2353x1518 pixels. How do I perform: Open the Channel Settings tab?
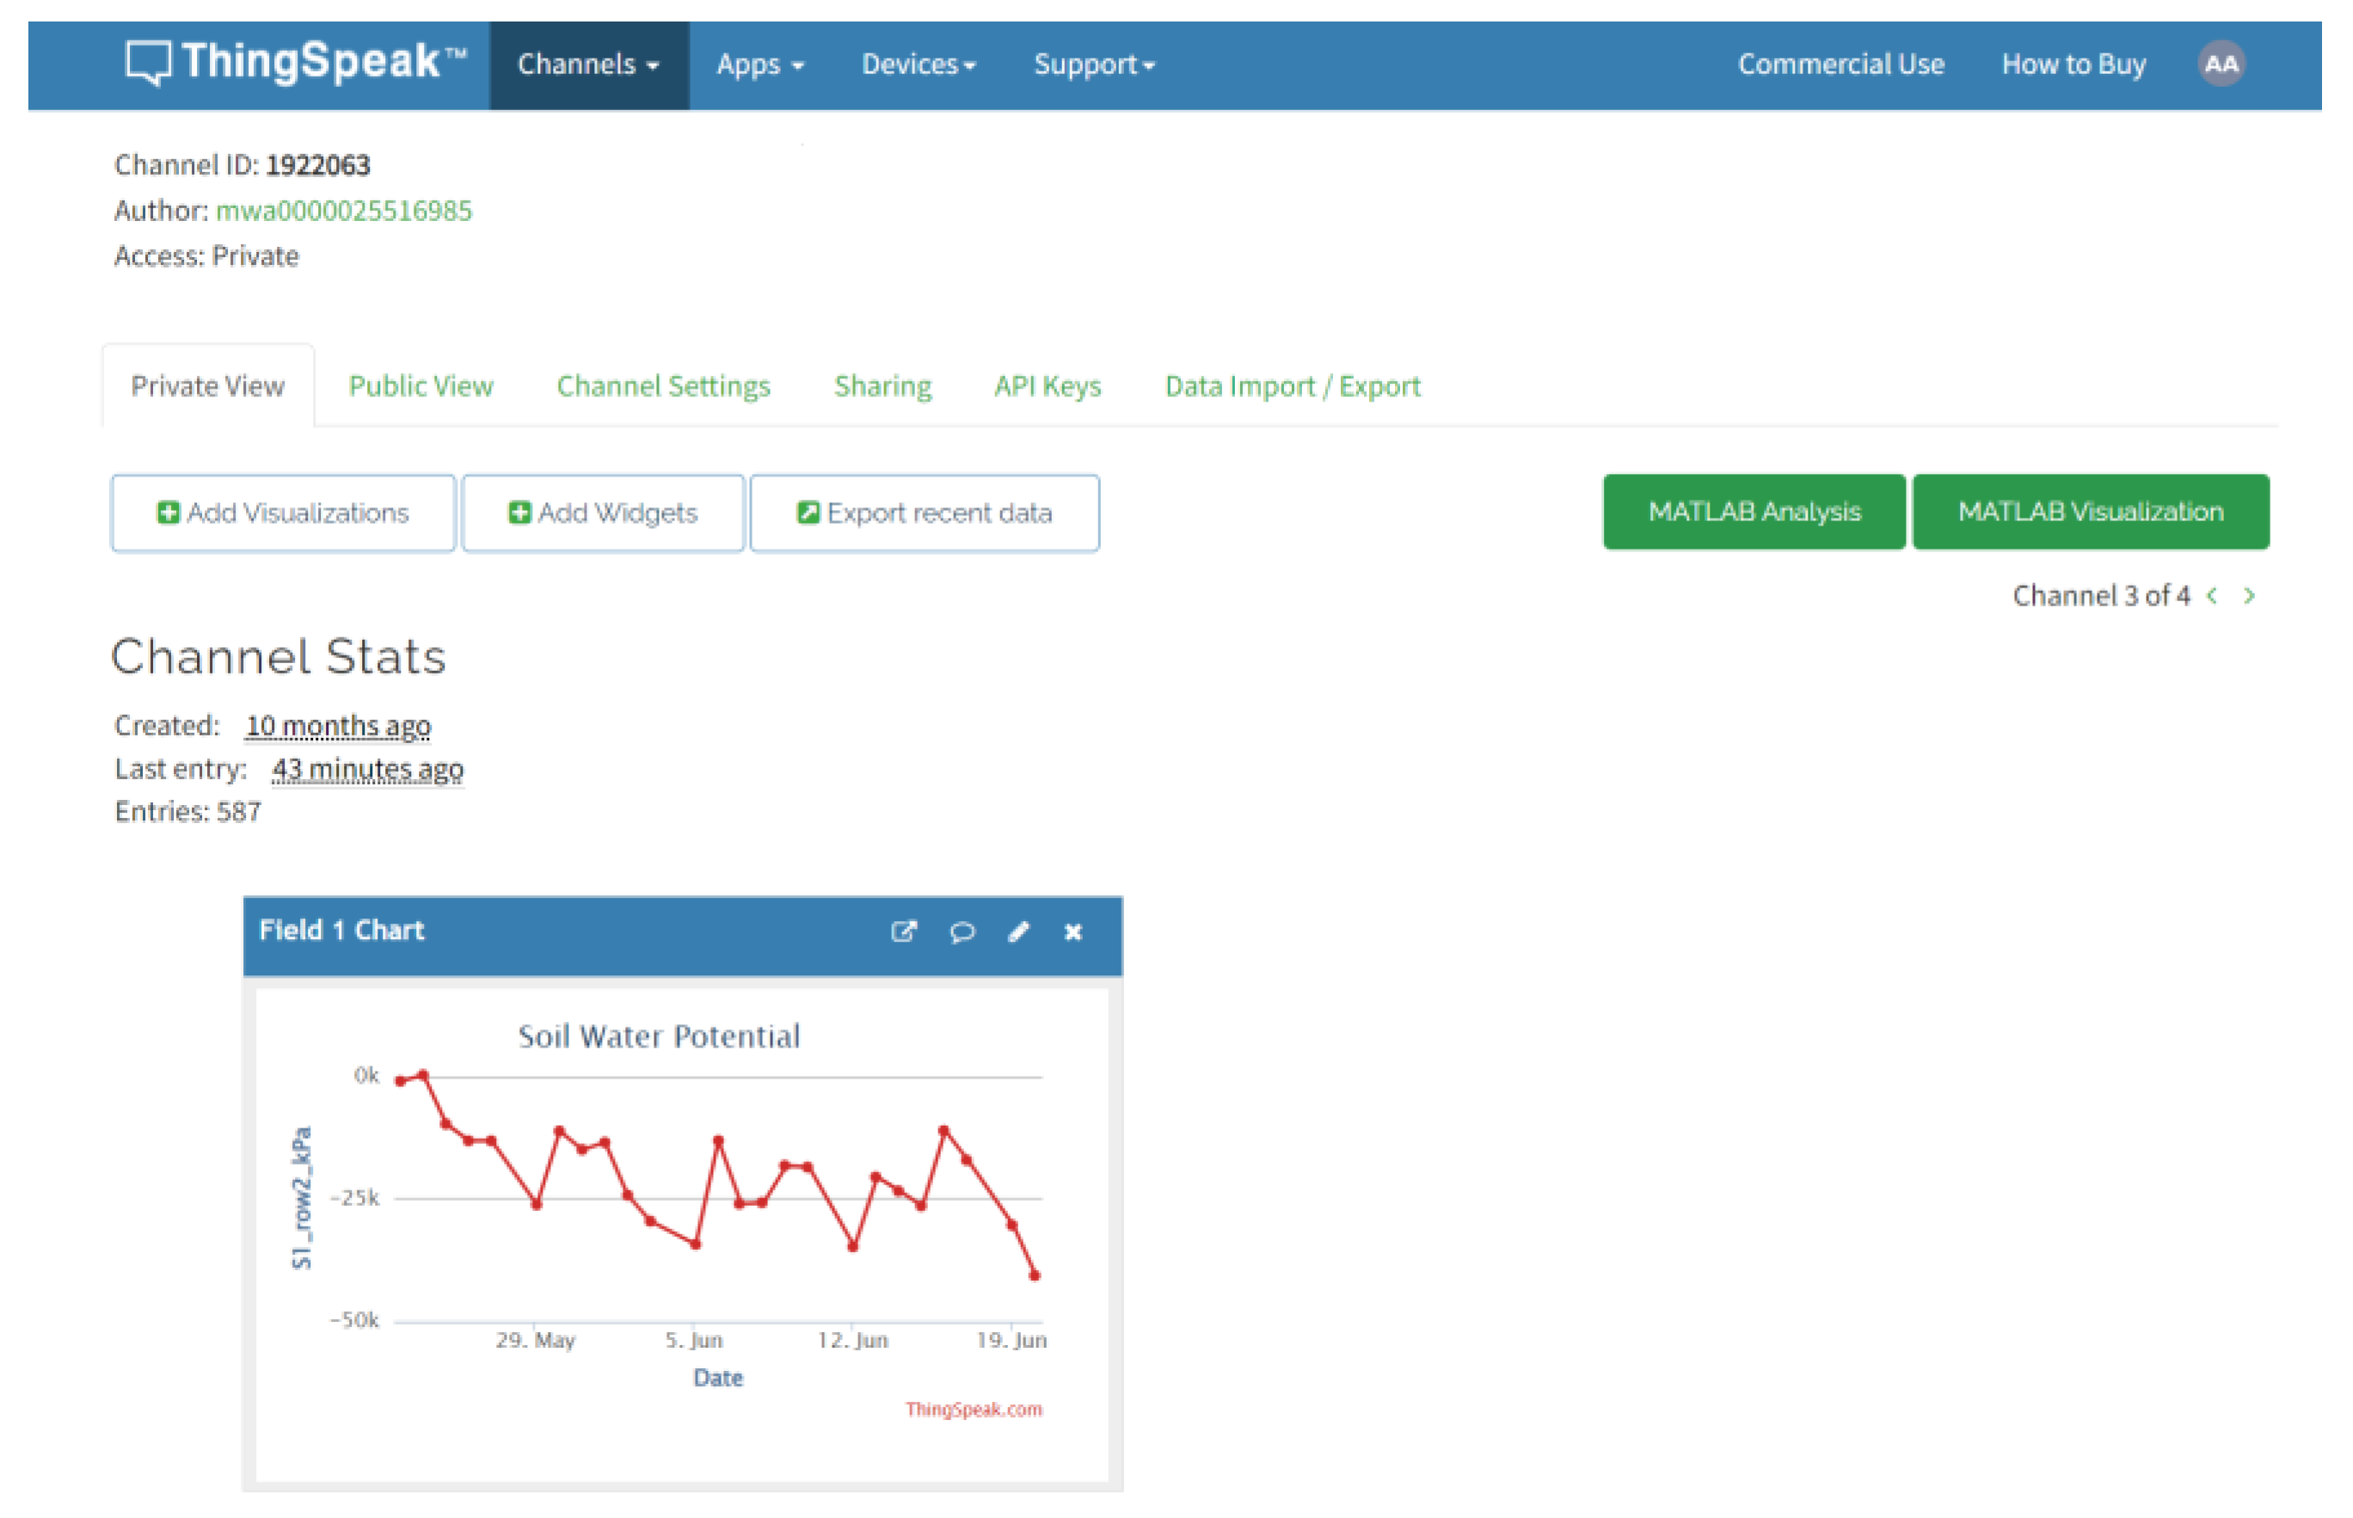pos(663,385)
